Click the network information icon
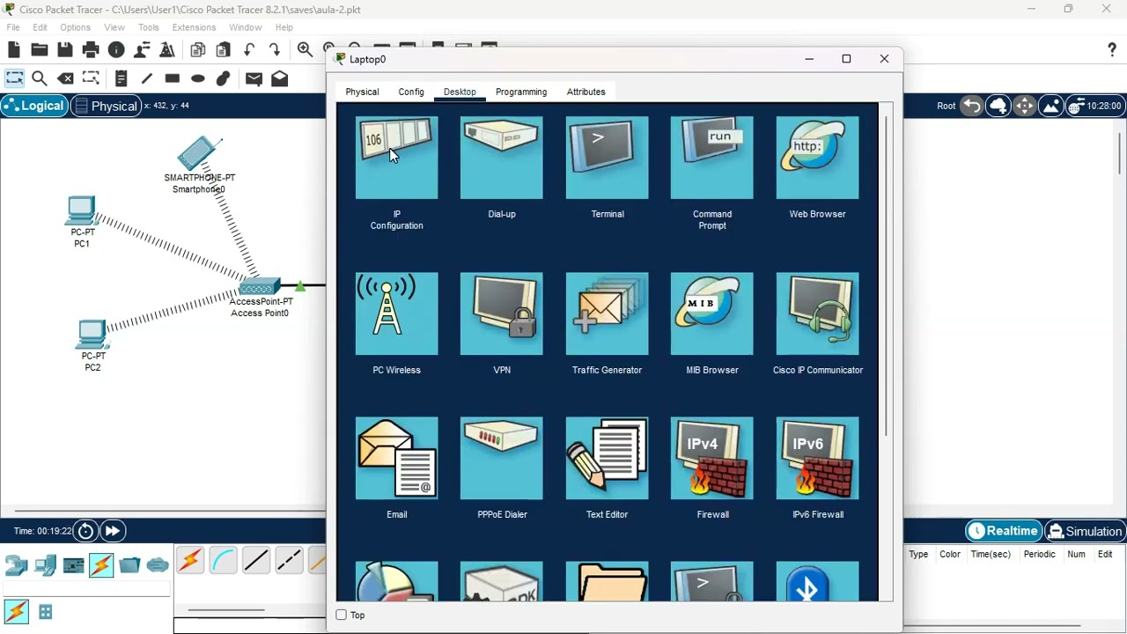 point(116,50)
